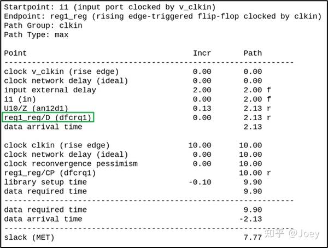This screenshot has height=248, width=328.
Task: Click the Incr column header
Action: pyautogui.click(x=202, y=53)
